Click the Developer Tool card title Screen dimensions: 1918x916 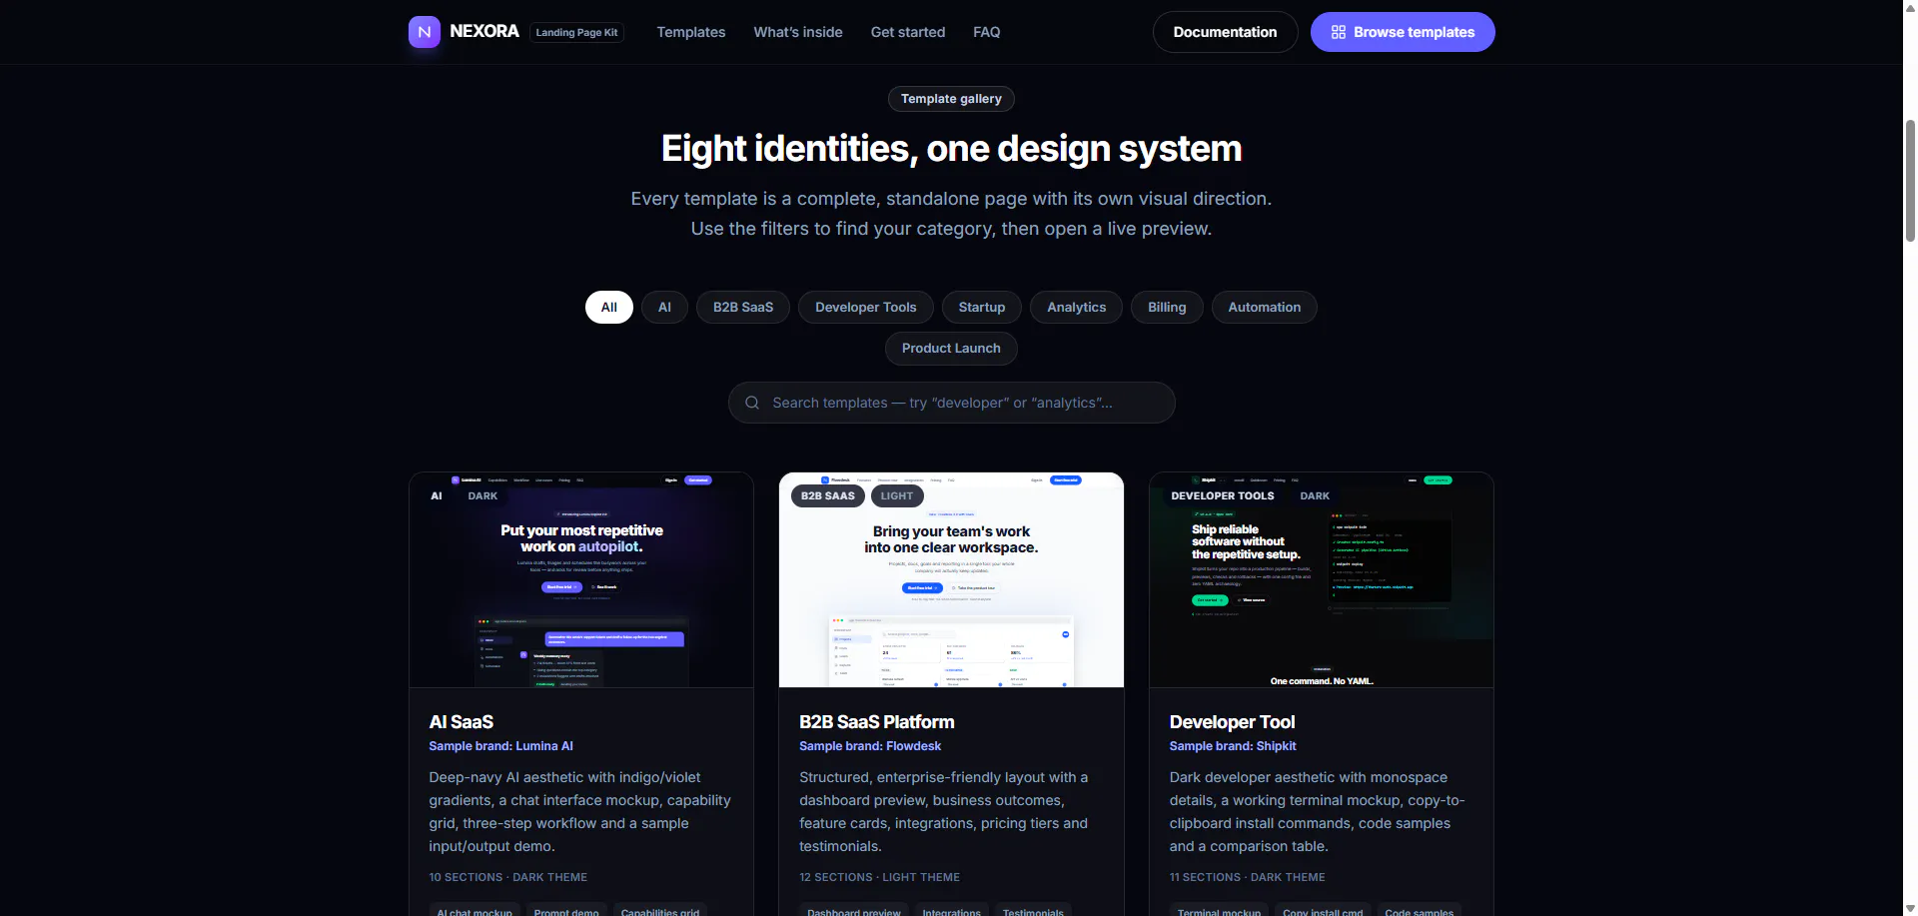(x=1232, y=722)
